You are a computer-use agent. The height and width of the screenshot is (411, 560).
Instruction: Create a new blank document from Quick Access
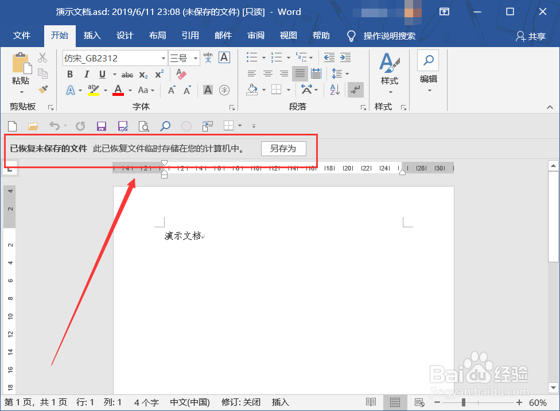tap(12, 126)
